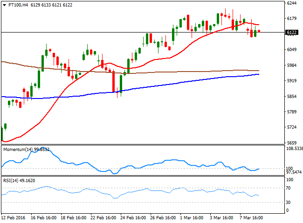Click the 6049 price axis label

click(x=292, y=50)
